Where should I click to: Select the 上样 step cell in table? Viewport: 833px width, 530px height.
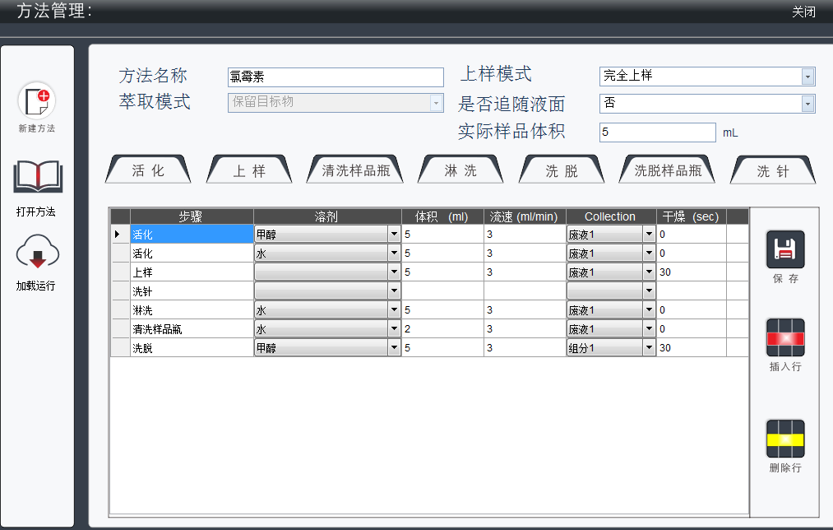pos(191,272)
